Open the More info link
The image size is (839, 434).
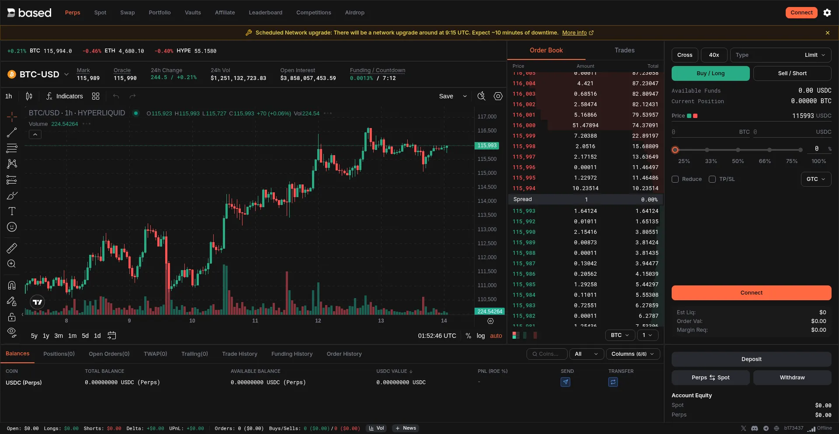click(574, 33)
